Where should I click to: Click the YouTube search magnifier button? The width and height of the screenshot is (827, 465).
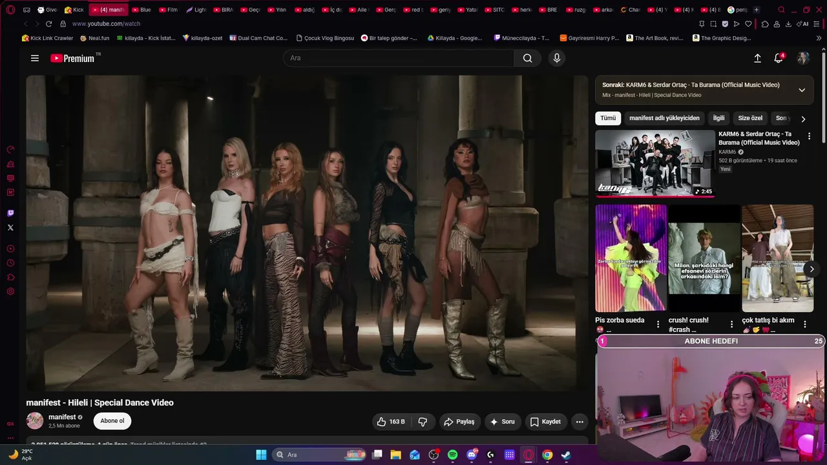pos(527,58)
